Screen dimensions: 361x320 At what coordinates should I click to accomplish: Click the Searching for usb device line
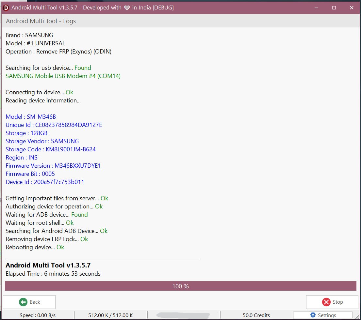point(48,68)
